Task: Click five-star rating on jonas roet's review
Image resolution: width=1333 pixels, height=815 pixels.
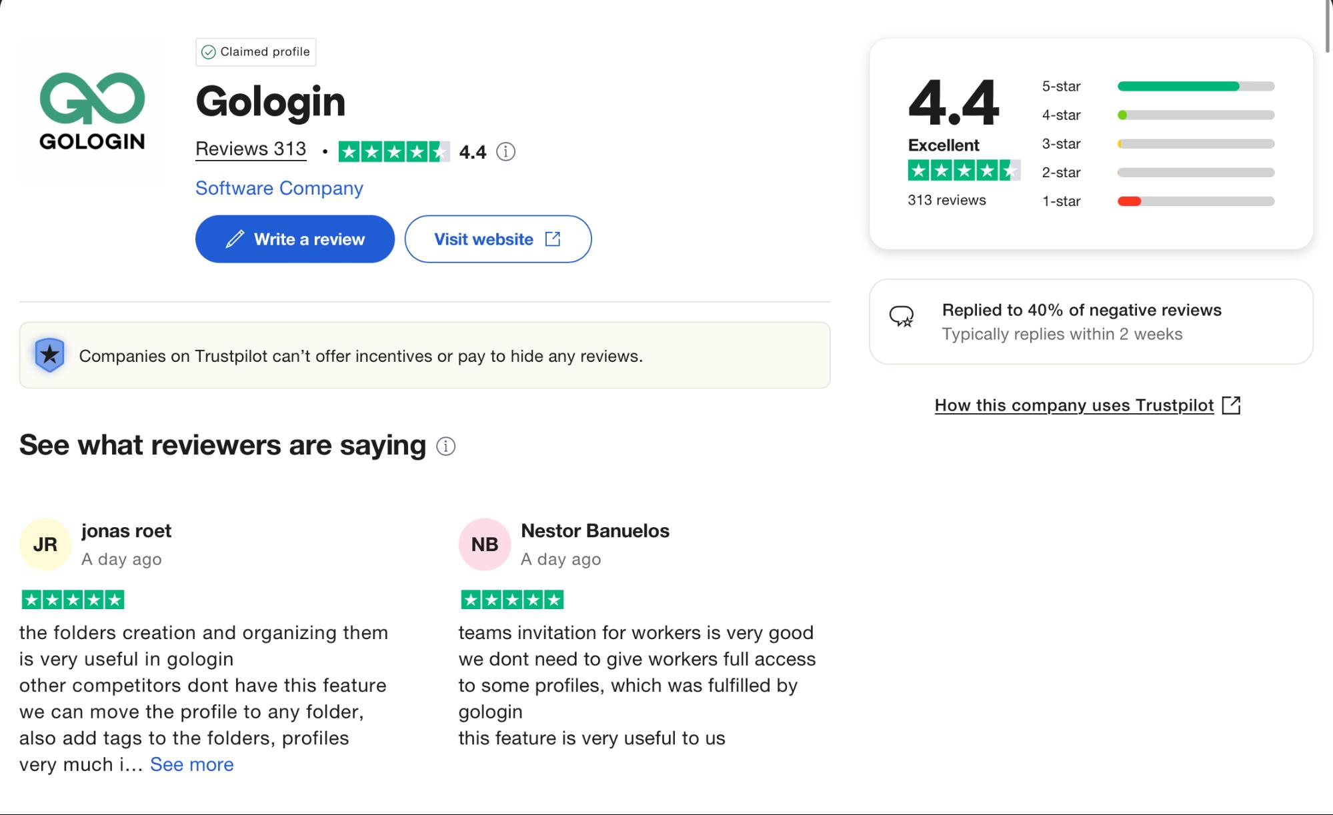Action: 73,600
